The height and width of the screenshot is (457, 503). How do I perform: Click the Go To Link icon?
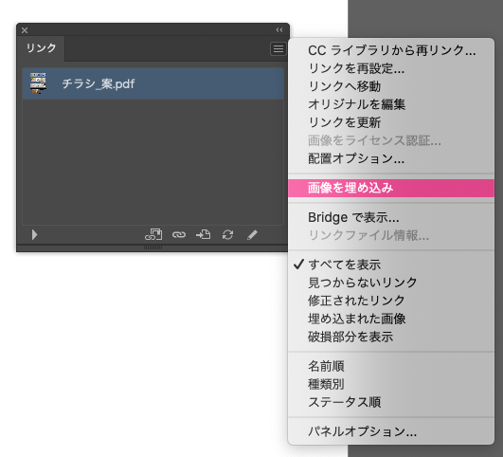click(204, 235)
